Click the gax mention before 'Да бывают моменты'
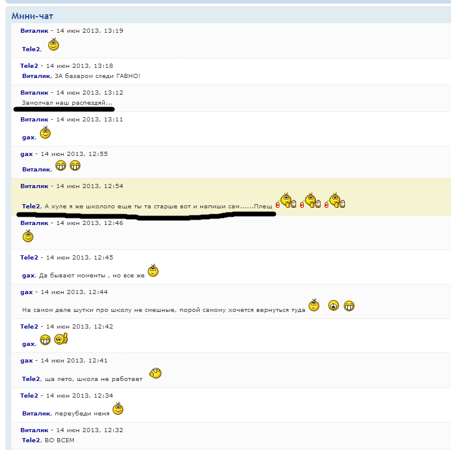The width and height of the screenshot is (451, 450). click(x=28, y=275)
